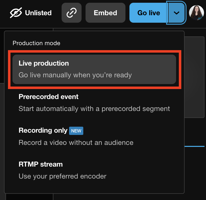Collapse the Go live chevron dropdown
The image size is (206, 200).
coord(177,13)
